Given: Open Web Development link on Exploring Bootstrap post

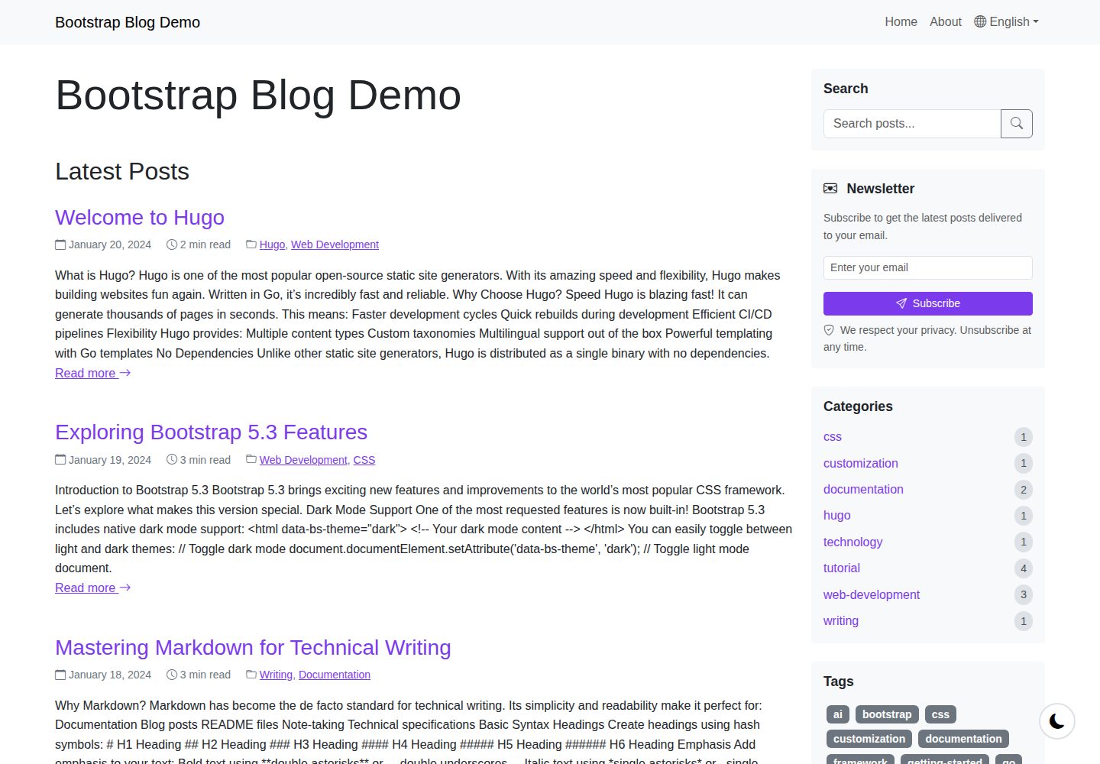Looking at the screenshot, I should [303, 460].
